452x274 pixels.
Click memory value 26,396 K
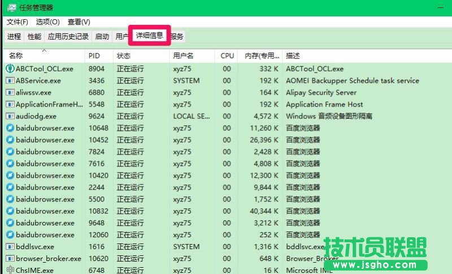[x=264, y=140]
